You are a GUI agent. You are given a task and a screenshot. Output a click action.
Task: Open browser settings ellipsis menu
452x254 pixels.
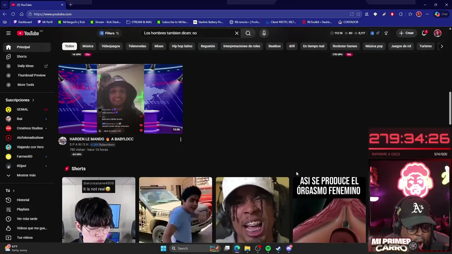(427, 14)
